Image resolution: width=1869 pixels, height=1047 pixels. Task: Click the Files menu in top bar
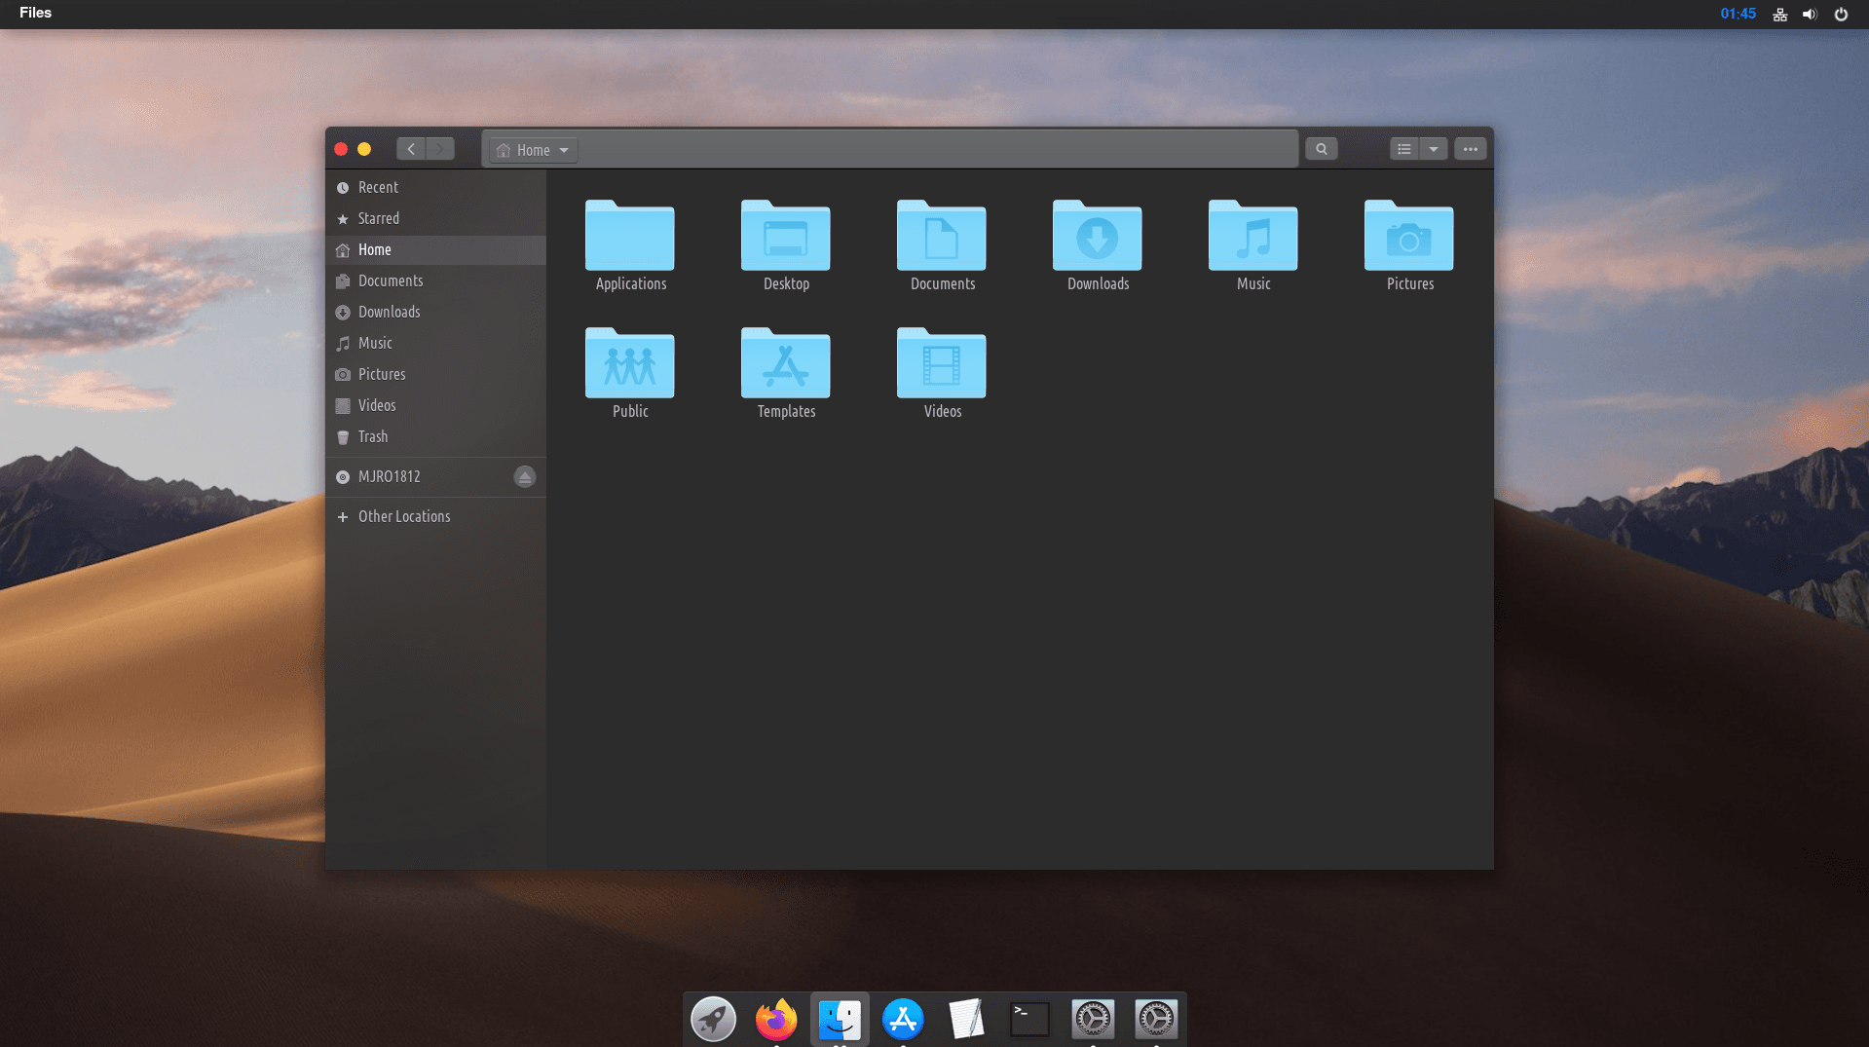pos(35,13)
